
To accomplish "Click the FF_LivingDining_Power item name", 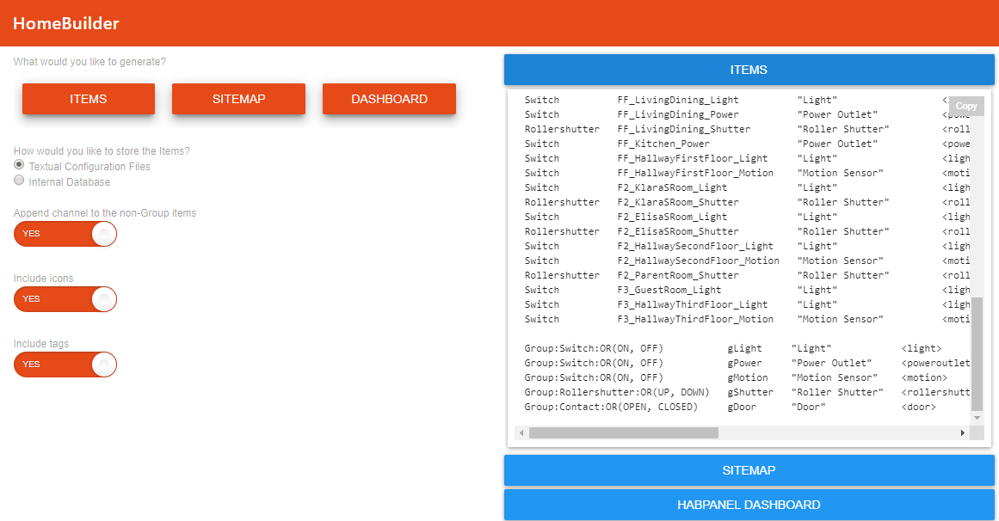I will tap(678, 114).
